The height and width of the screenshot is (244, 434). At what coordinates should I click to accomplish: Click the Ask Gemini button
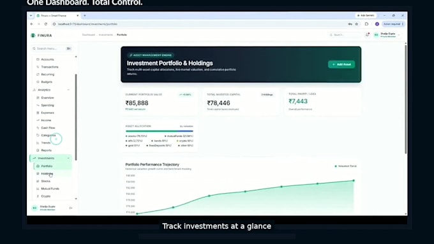[x=366, y=15]
